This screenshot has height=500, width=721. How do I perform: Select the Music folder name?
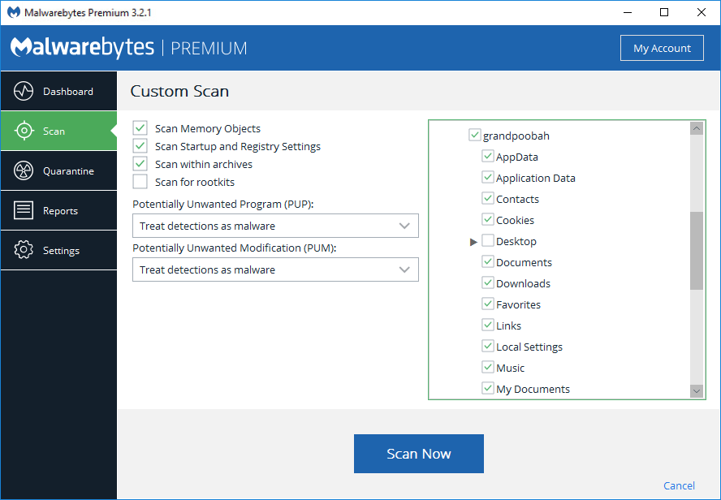(x=511, y=369)
